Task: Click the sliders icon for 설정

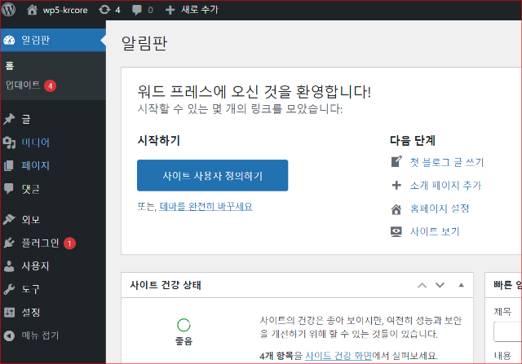Action: 9,312
